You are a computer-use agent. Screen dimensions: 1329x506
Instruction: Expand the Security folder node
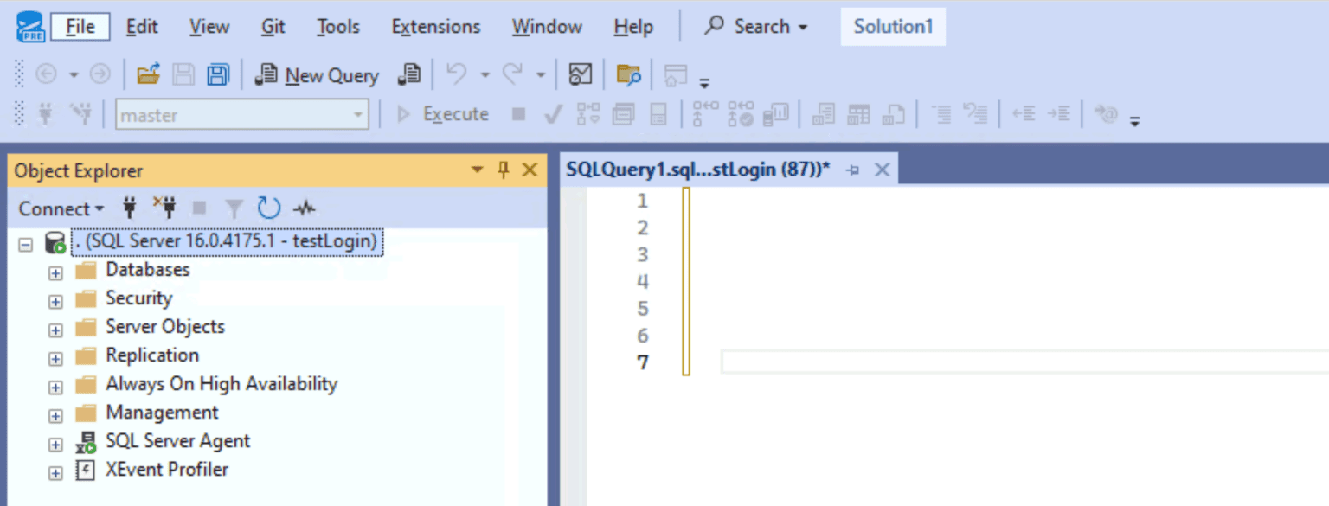tap(55, 302)
